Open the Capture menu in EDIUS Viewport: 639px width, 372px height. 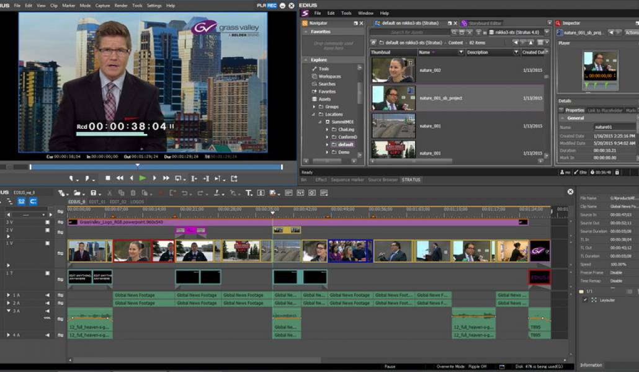click(102, 6)
